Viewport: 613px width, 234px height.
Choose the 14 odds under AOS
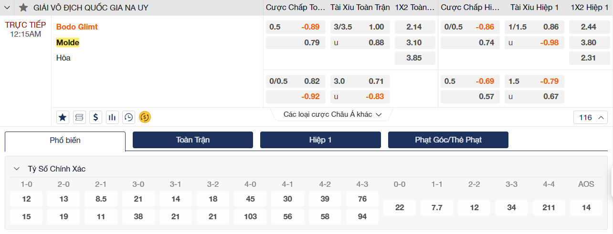pos(586,207)
